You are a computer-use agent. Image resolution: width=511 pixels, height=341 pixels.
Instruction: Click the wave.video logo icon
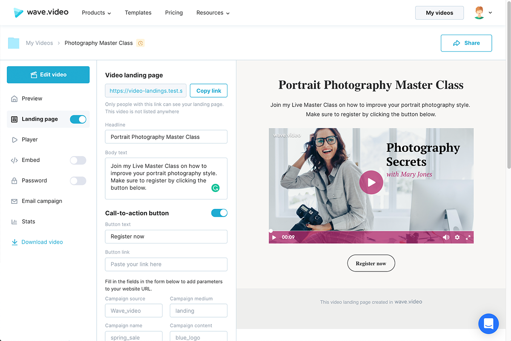coord(18,13)
